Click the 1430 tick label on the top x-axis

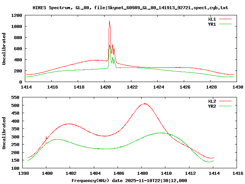point(237,87)
